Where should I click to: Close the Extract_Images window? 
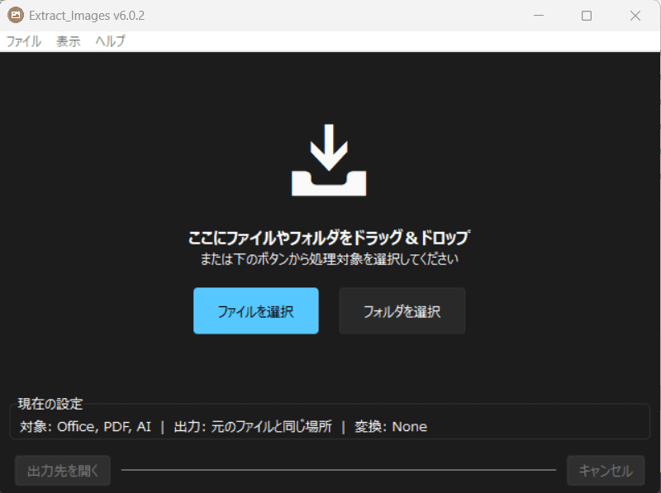click(x=635, y=16)
